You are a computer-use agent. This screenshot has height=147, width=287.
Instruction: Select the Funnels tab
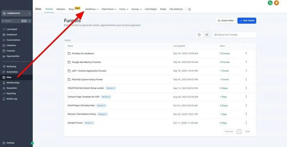tap(49, 9)
